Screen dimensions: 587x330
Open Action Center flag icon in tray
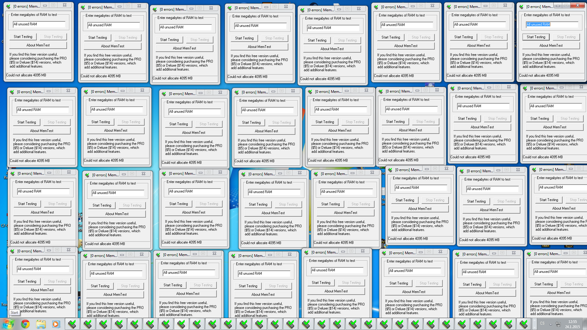pyautogui.click(x=558, y=324)
